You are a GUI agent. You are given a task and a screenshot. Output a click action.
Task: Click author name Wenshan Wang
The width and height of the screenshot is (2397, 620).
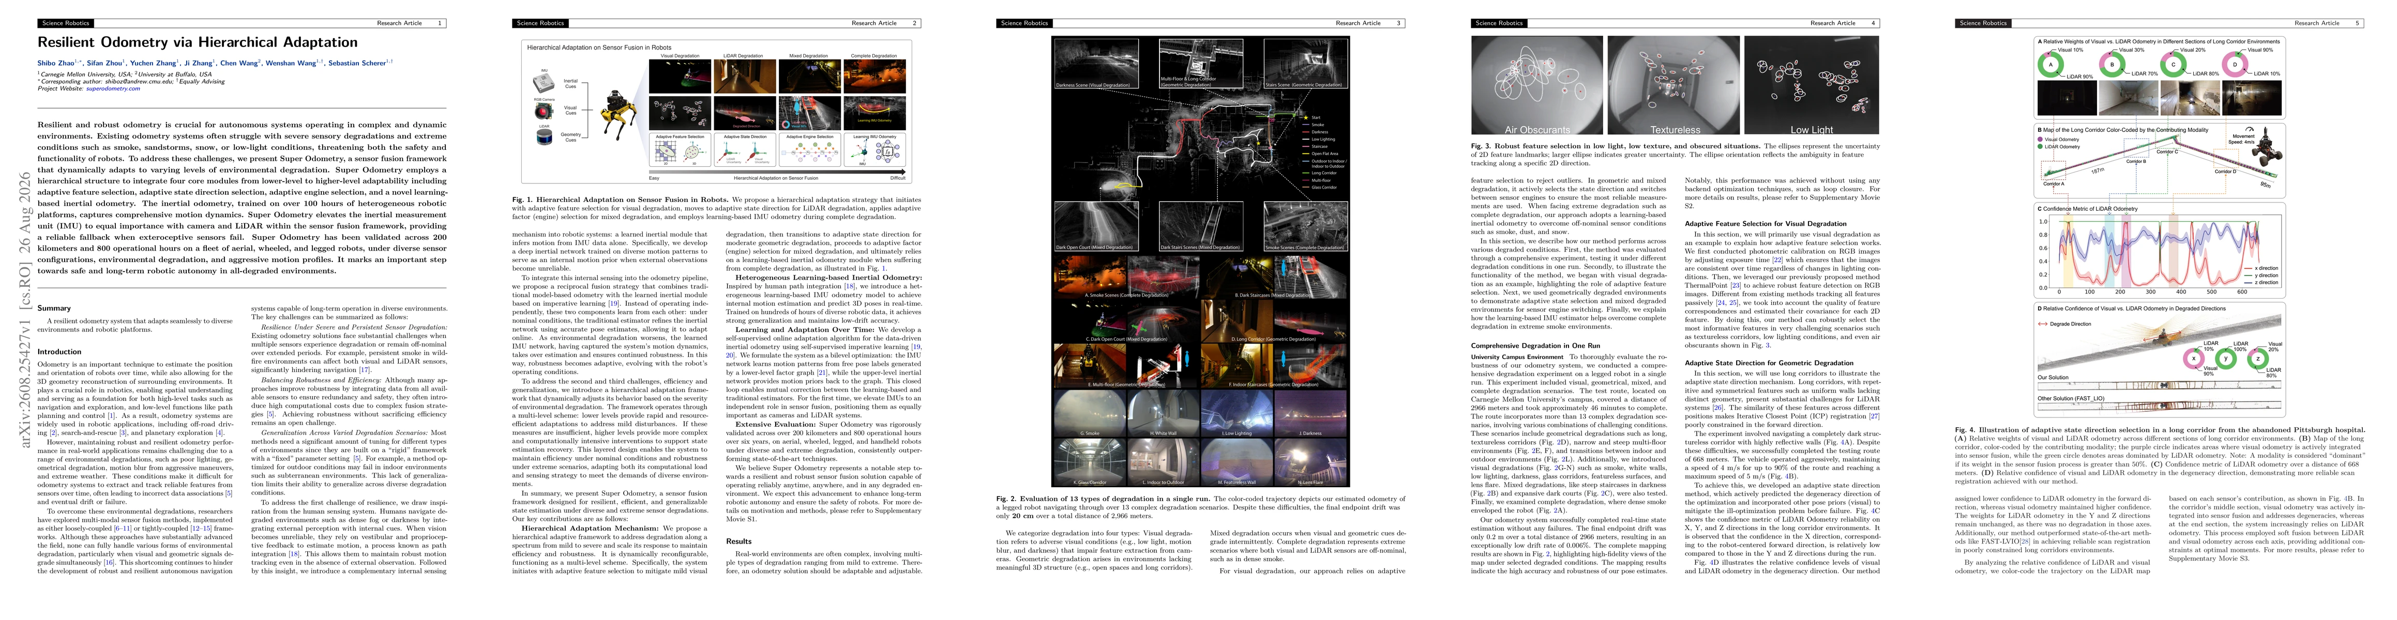pos(292,63)
